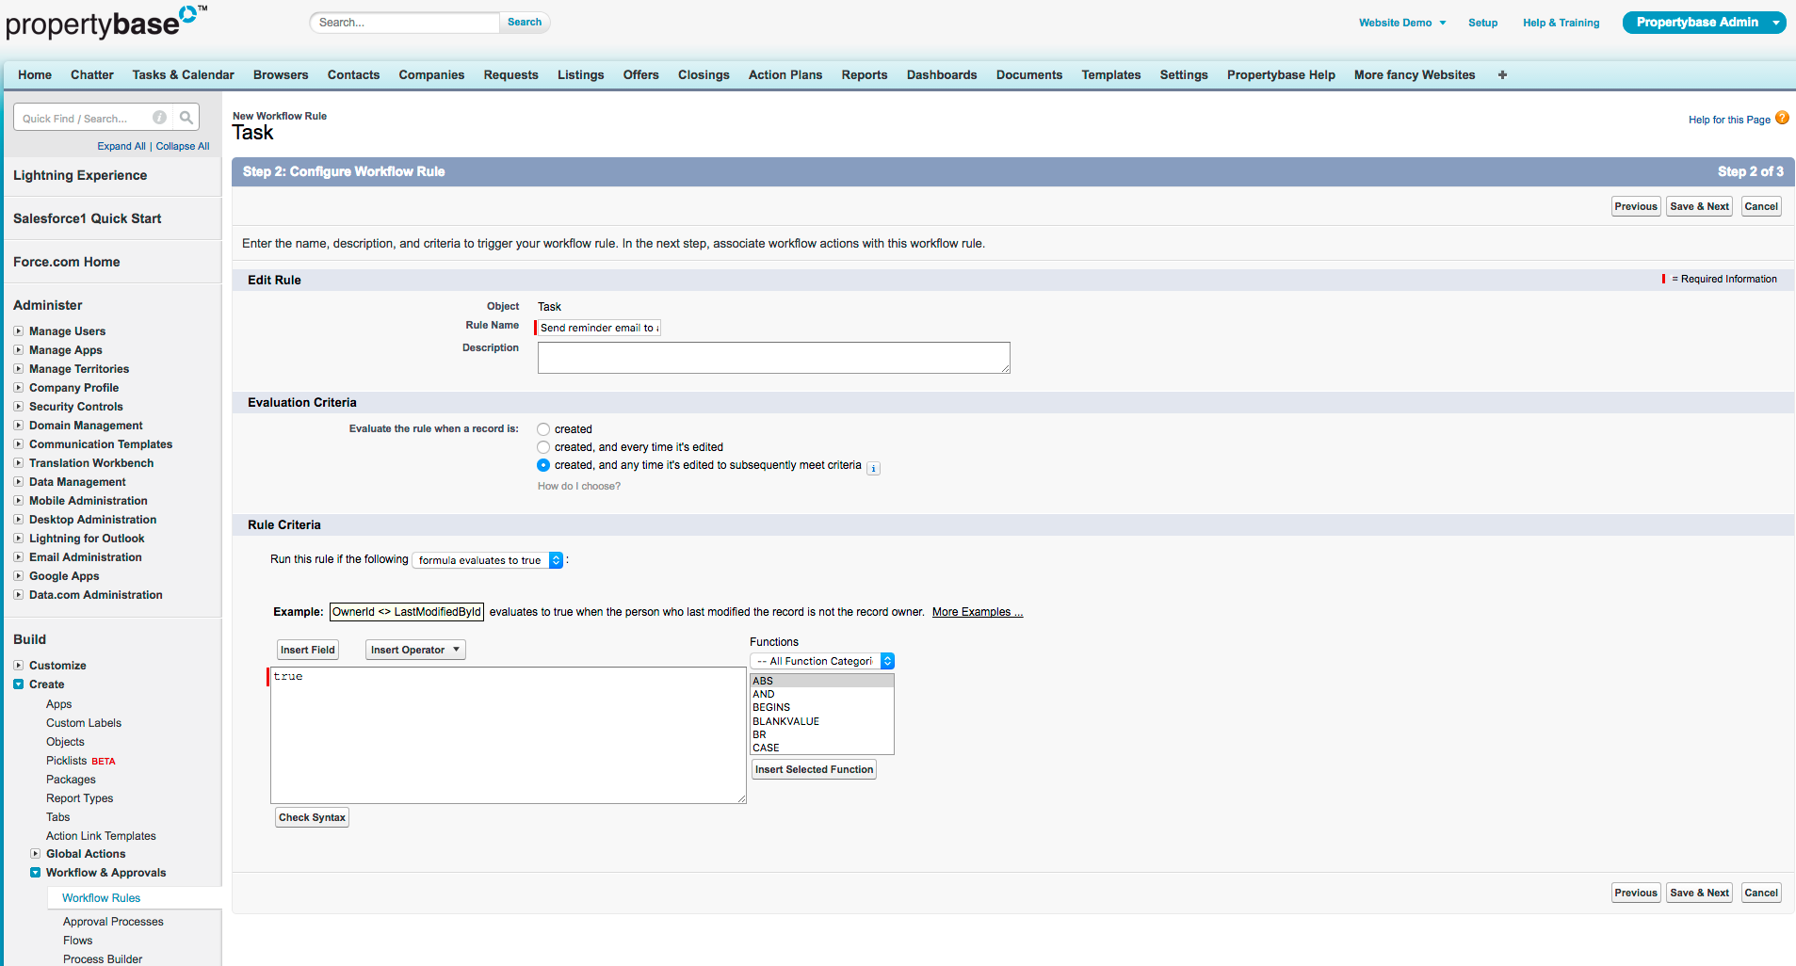Screen dimensions: 1796x966
Task: Open Custom Labels under Create
Action: [x=84, y=723]
